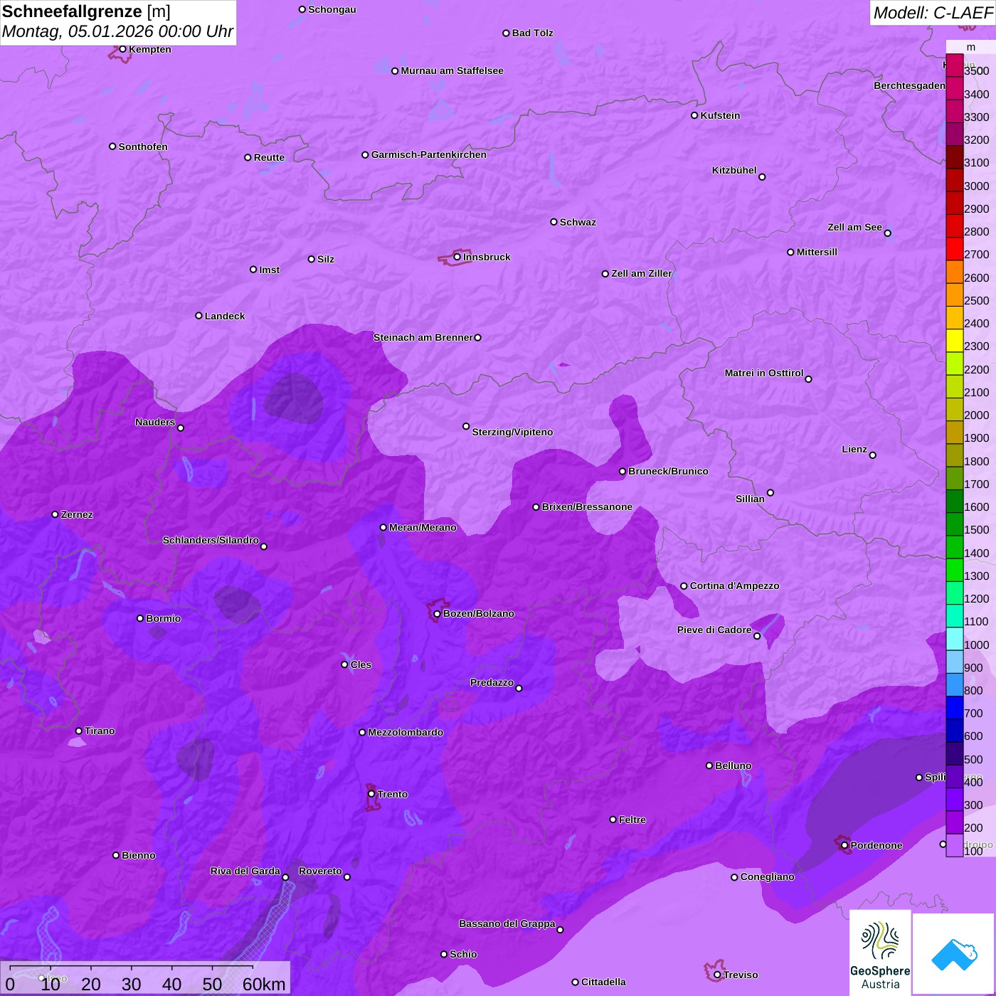Select the Trento city label

pyautogui.click(x=392, y=794)
